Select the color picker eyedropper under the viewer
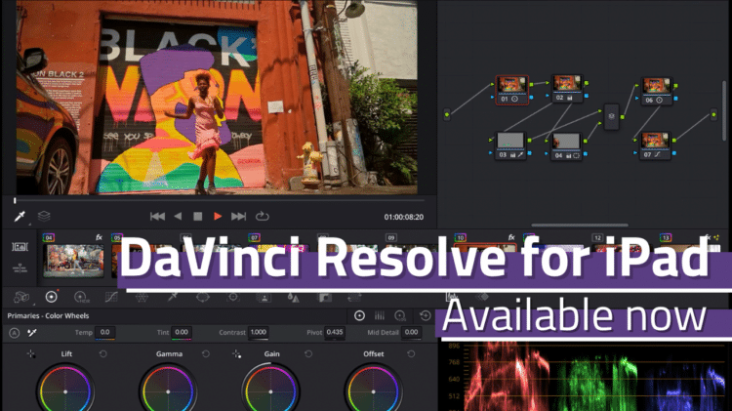The width and height of the screenshot is (732, 411). [x=20, y=216]
